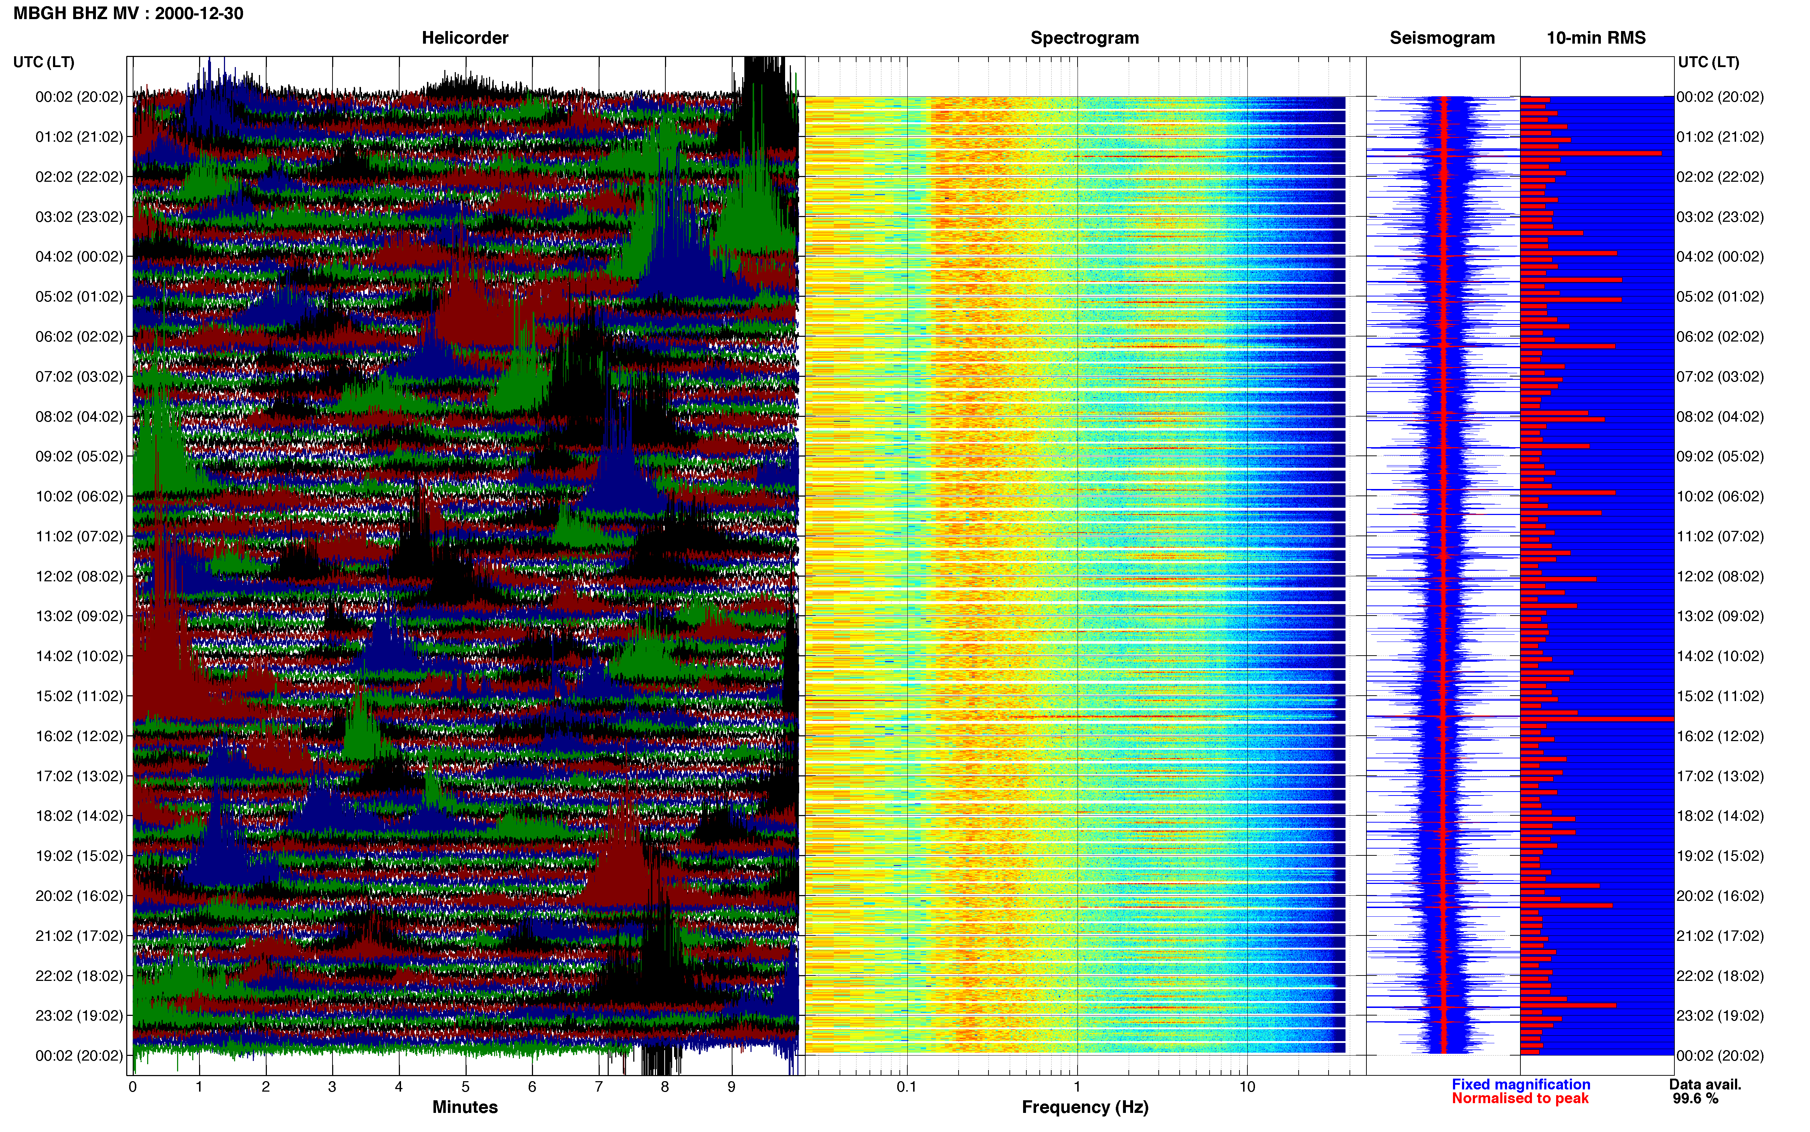Click the right '08:02 (04:02)' time label
1810x1132 pixels.
(1720, 416)
